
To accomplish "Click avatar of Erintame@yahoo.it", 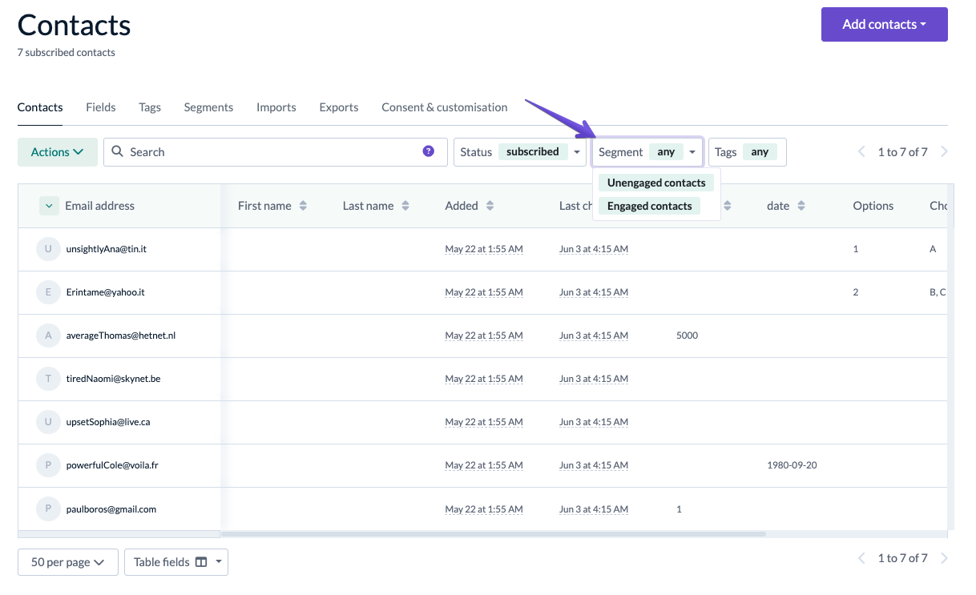I will 48,292.
